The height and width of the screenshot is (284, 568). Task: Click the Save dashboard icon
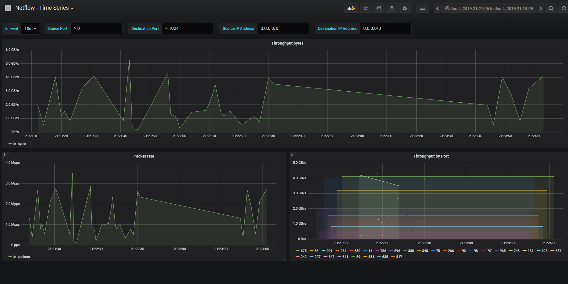pyautogui.click(x=392, y=8)
